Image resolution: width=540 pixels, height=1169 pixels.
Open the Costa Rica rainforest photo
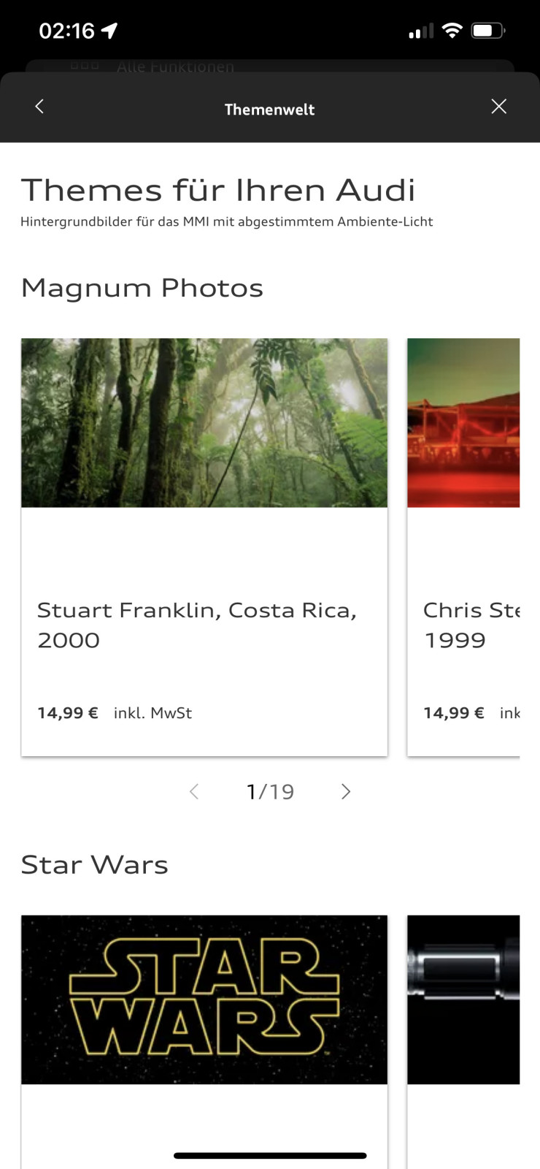point(204,422)
